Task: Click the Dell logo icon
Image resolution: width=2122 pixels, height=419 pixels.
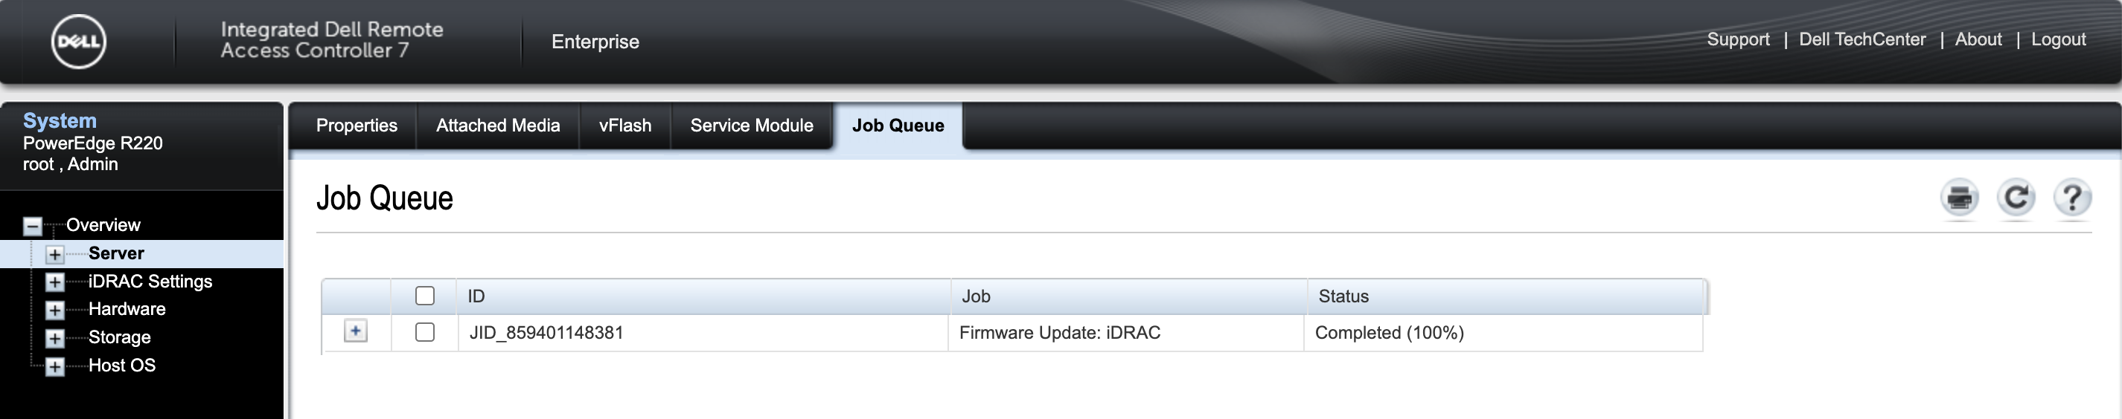Action: (x=78, y=42)
